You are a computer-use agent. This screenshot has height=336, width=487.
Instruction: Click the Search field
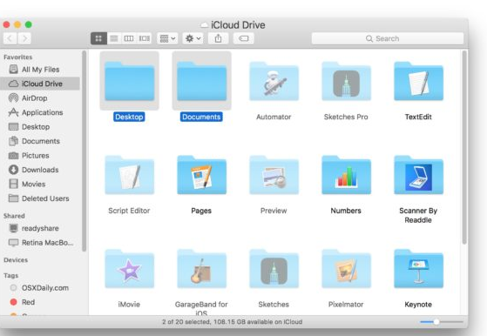(388, 38)
